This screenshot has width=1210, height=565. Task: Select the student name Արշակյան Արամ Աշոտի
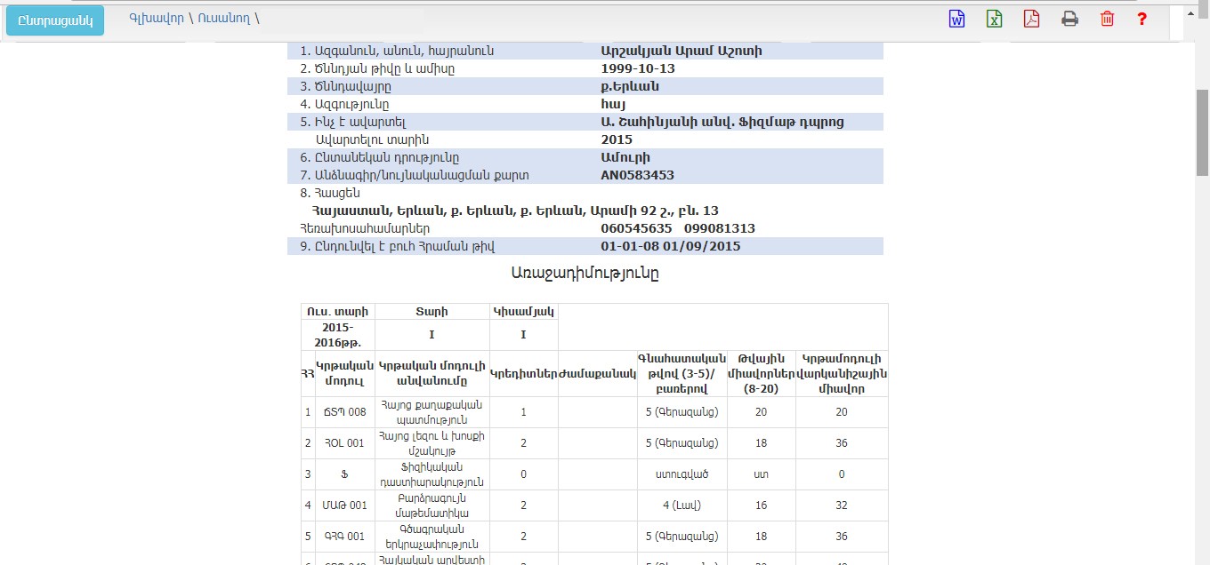[x=682, y=51]
